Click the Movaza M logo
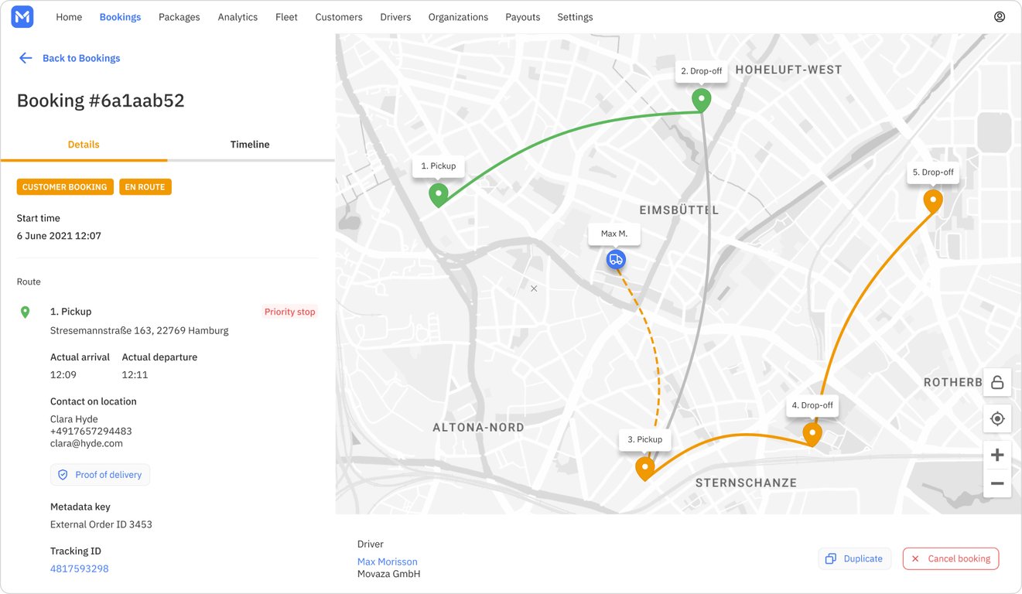This screenshot has width=1022, height=594. 22,17
